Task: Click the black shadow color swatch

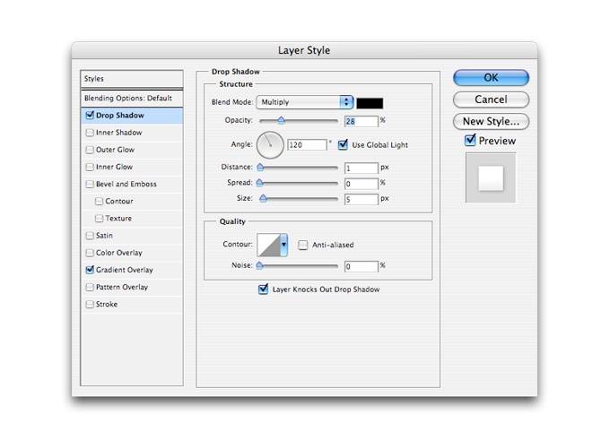Action: point(370,103)
